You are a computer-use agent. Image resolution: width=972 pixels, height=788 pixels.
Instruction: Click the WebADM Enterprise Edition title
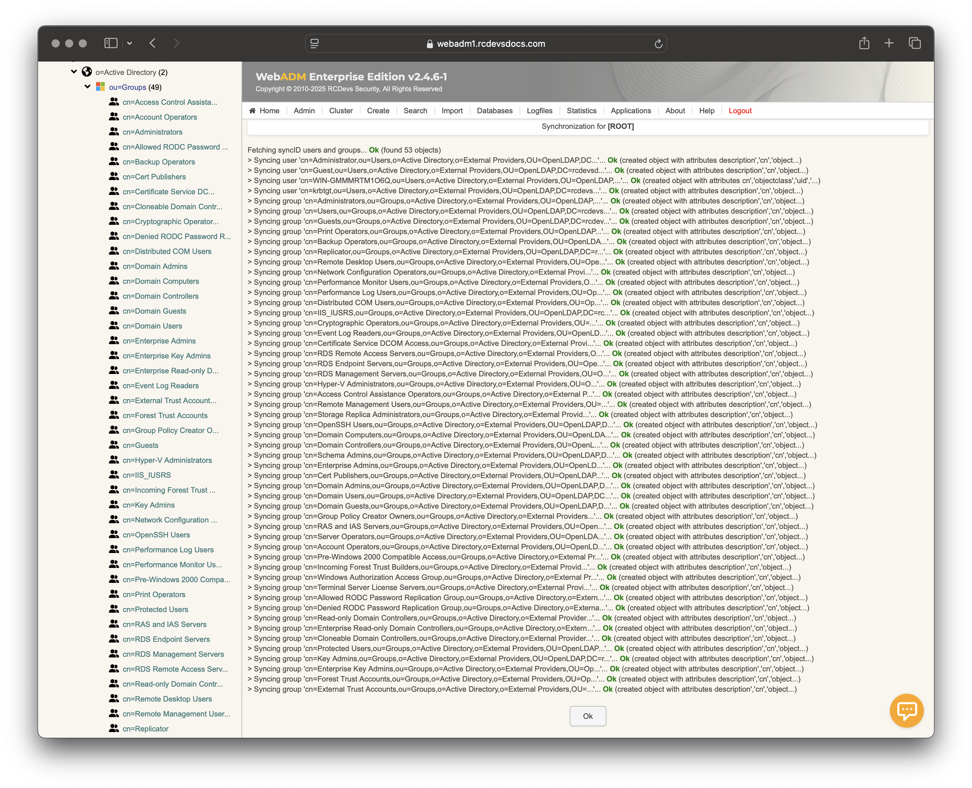pyautogui.click(x=351, y=77)
